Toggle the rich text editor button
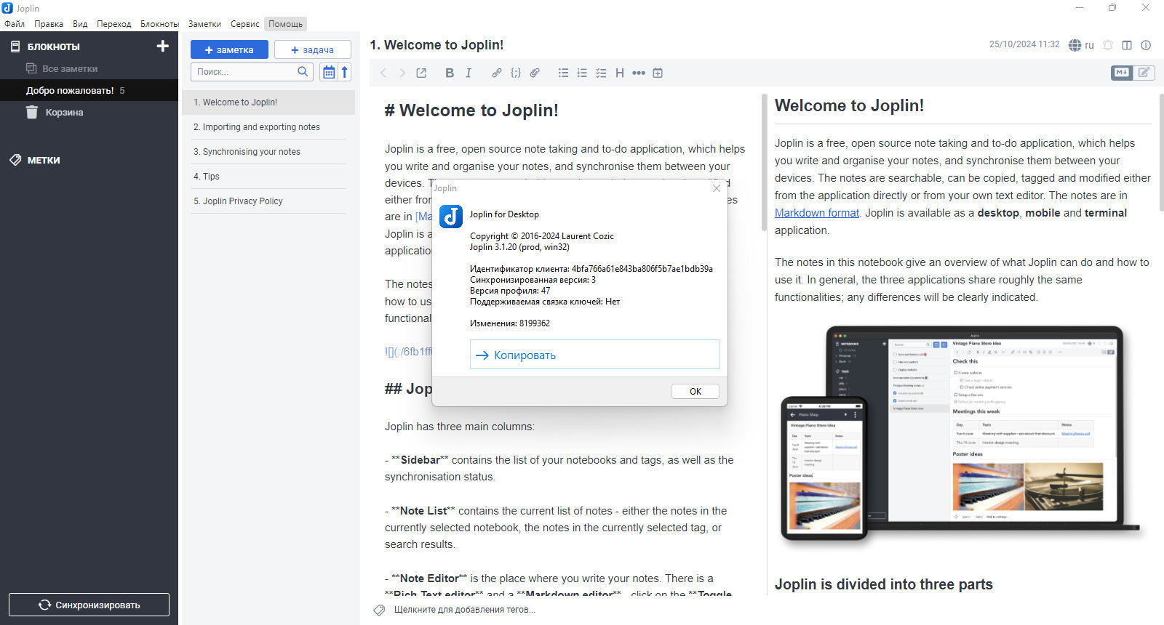Screen dimensions: 1164x625 pyautogui.click(x=1144, y=73)
